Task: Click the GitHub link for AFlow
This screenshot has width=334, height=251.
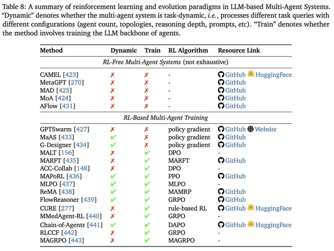Action: 235,106
